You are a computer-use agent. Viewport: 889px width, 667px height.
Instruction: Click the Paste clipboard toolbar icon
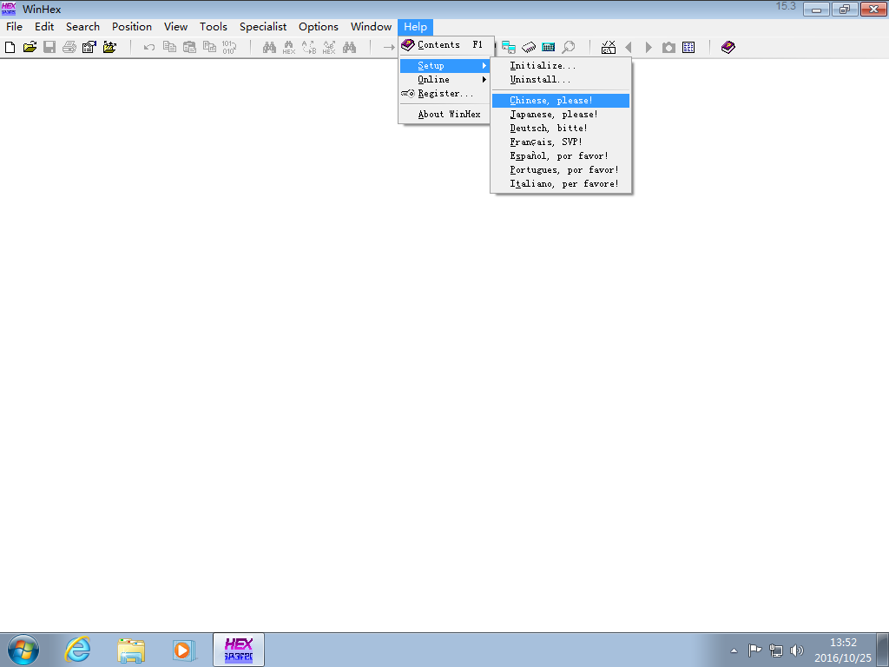(189, 47)
